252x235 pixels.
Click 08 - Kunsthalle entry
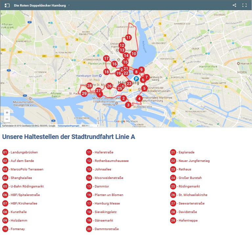(x=14, y=212)
